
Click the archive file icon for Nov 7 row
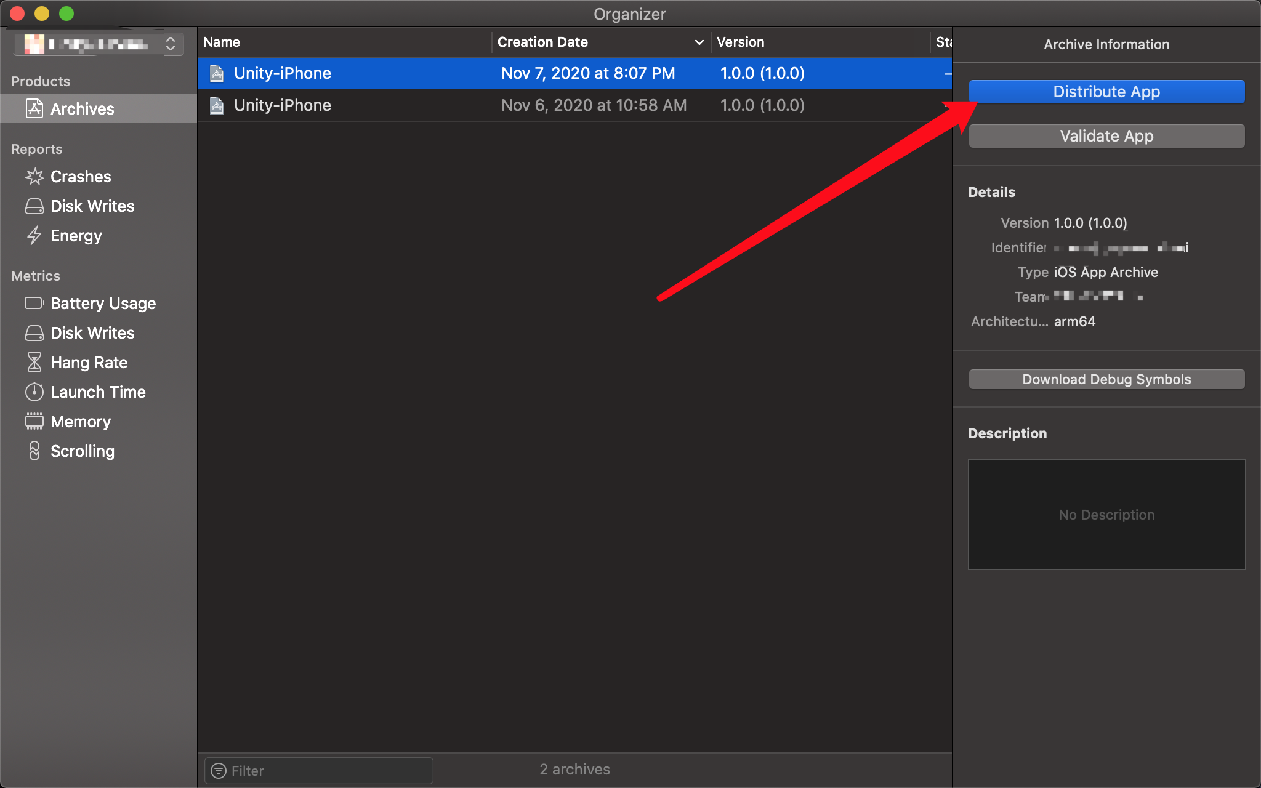pyautogui.click(x=217, y=73)
